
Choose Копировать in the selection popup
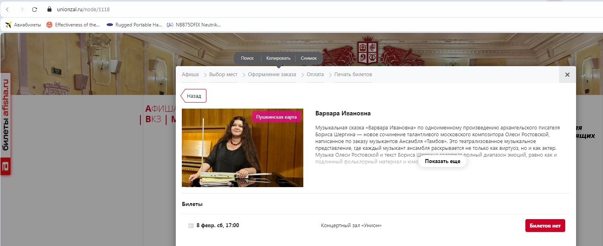(278, 58)
